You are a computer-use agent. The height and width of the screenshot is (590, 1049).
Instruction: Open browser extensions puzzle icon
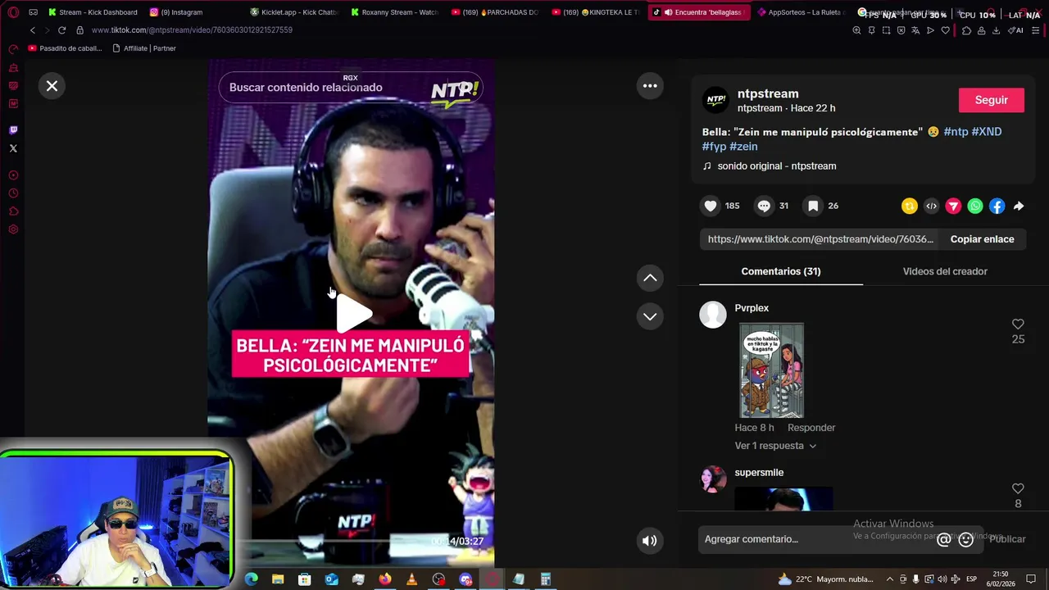tap(966, 30)
